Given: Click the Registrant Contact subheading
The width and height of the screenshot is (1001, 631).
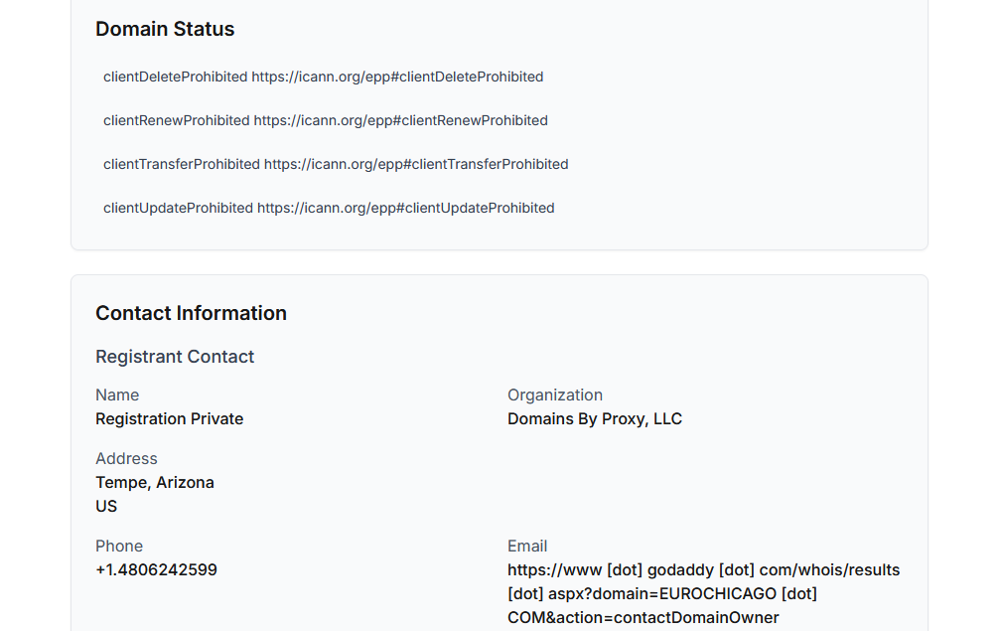Looking at the screenshot, I should (x=175, y=357).
